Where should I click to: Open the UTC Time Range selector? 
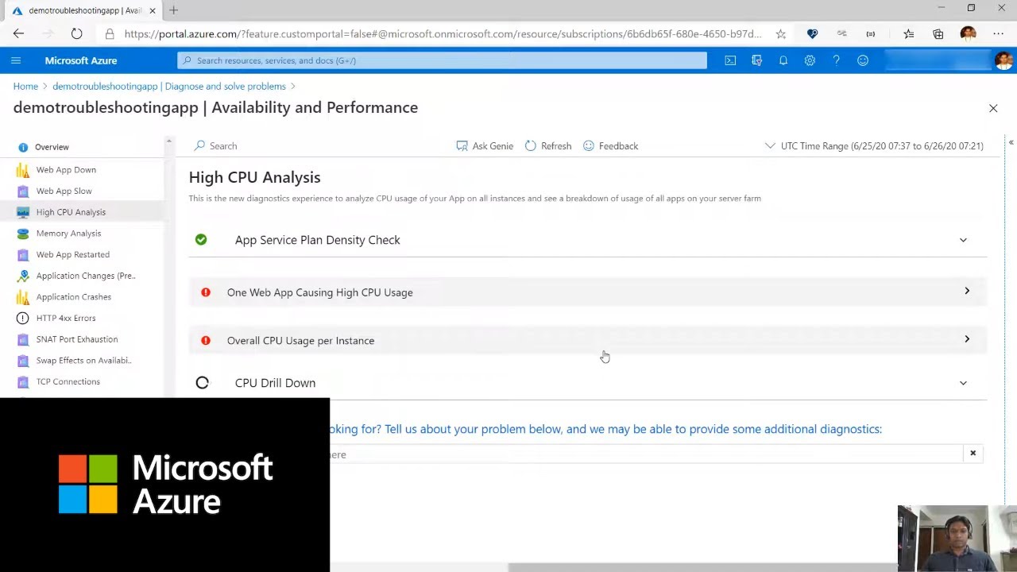coord(874,146)
